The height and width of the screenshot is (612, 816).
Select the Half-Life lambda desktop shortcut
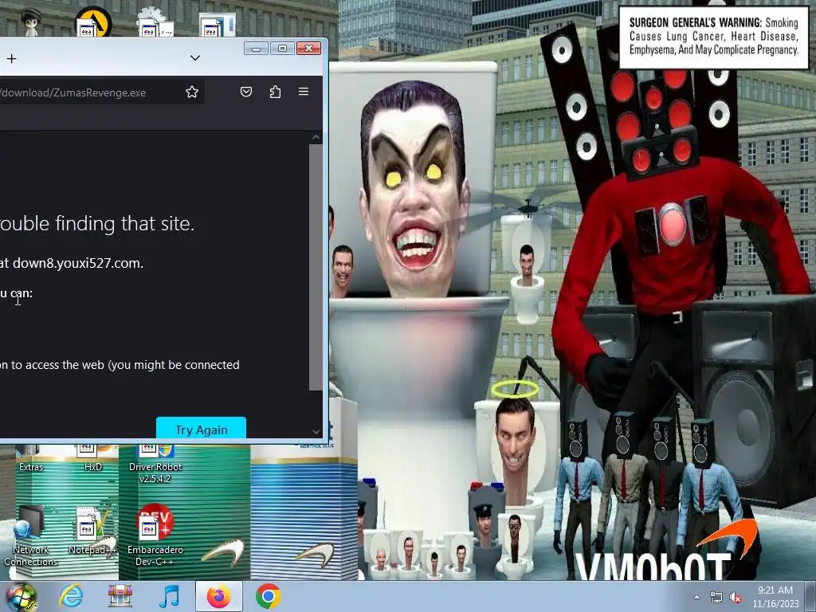[x=93, y=22]
